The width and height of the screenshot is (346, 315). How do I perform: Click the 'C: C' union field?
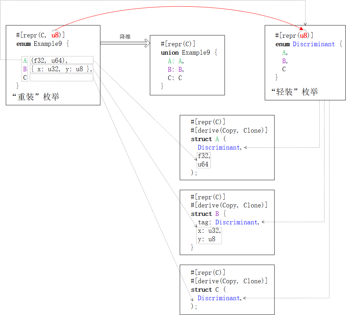click(x=175, y=78)
